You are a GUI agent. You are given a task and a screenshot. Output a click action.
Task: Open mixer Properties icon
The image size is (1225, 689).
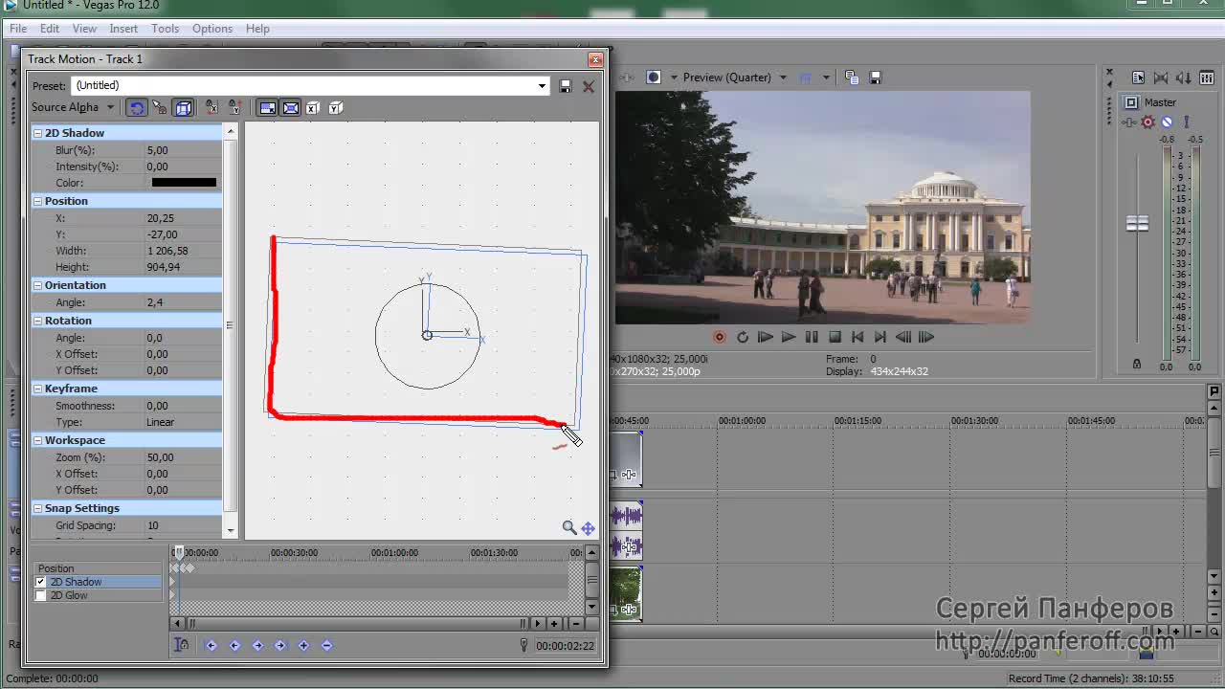click(x=1138, y=78)
